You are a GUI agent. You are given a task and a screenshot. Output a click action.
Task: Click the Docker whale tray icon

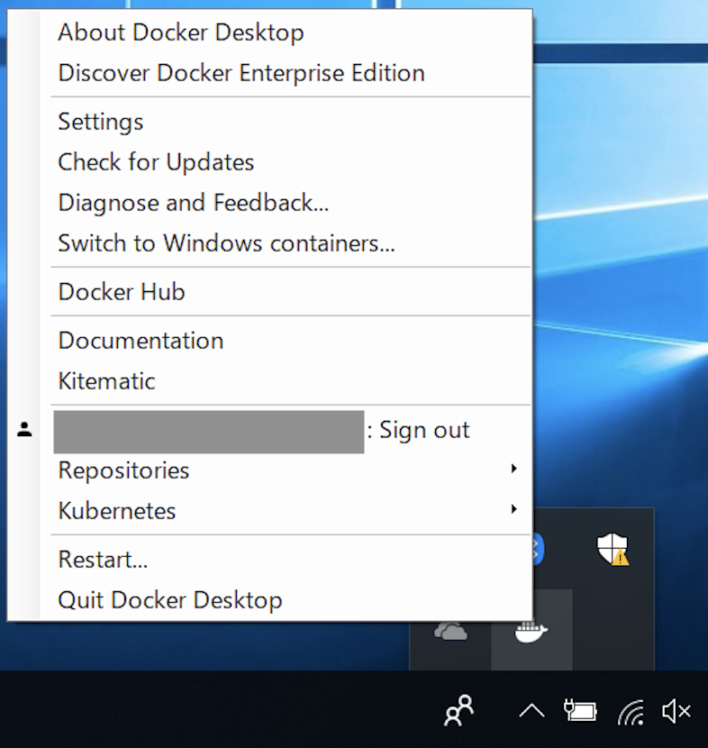(531, 632)
